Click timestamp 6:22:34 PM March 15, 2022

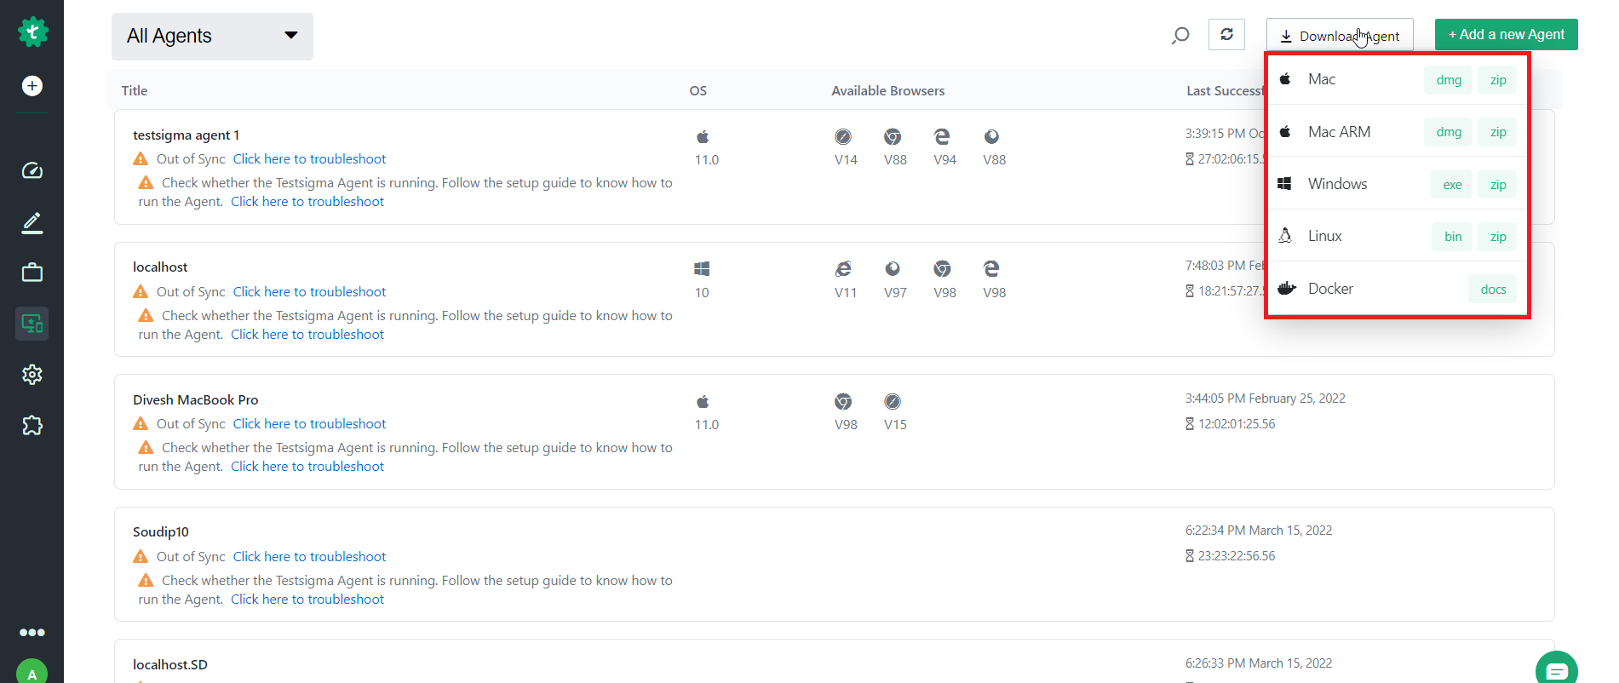tap(1259, 531)
